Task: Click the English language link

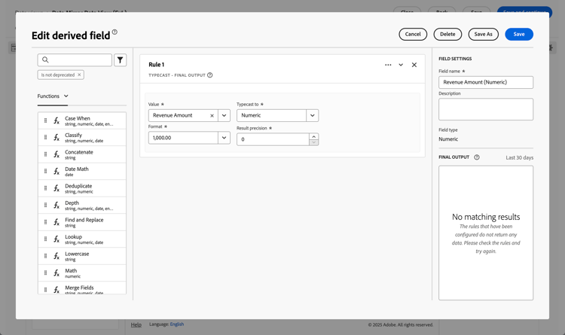Action: tap(177, 324)
